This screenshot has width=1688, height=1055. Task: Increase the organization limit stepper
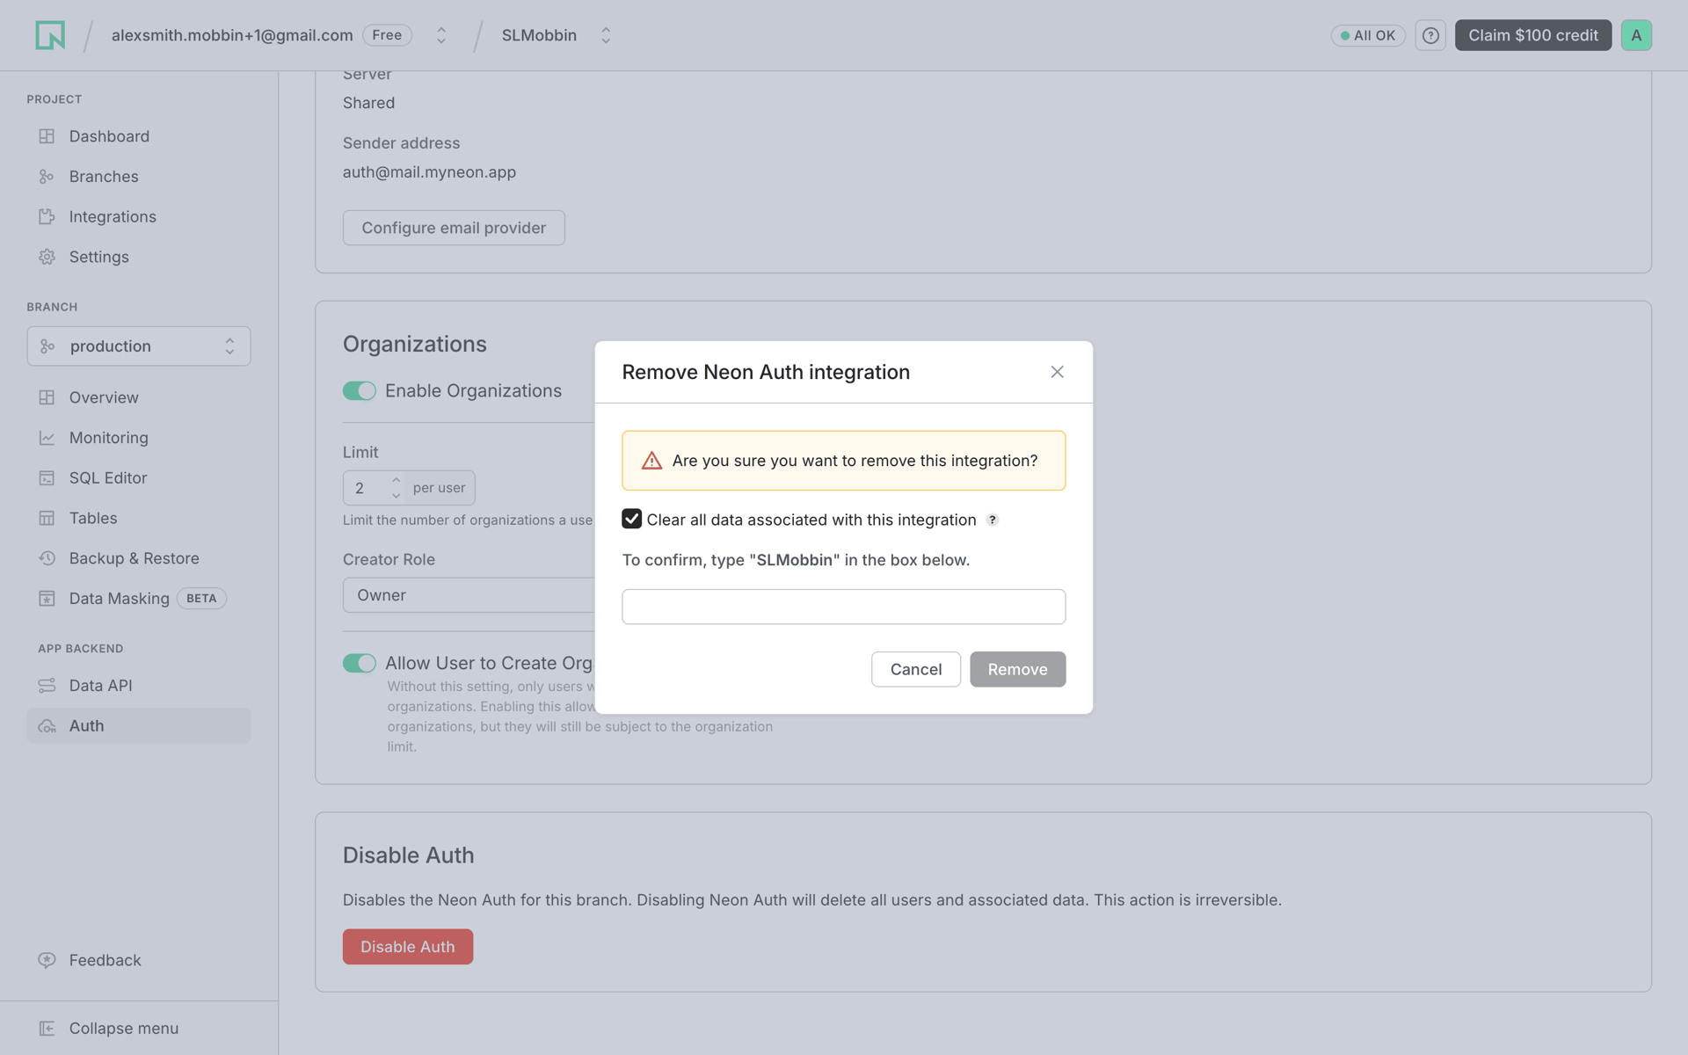click(x=396, y=480)
